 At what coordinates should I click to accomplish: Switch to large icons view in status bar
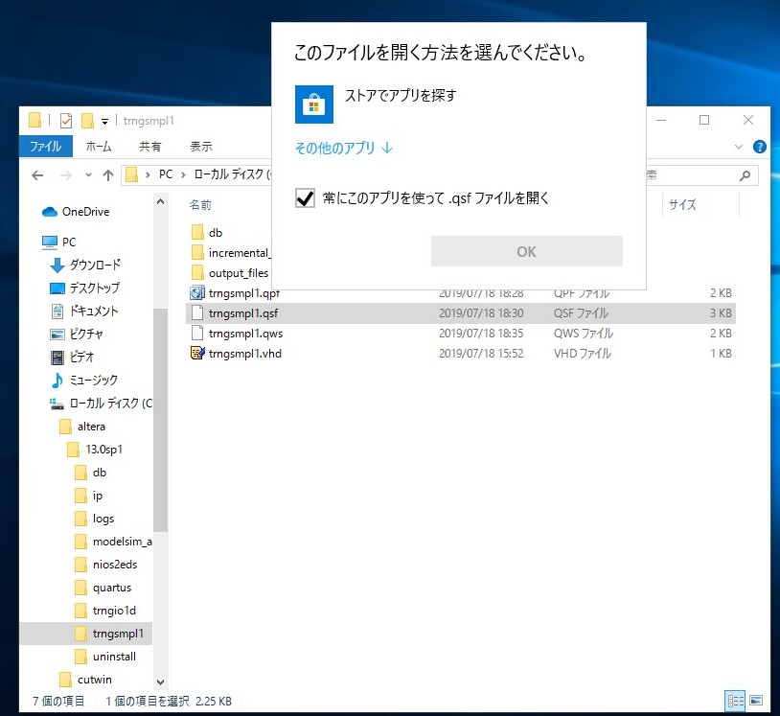756,701
